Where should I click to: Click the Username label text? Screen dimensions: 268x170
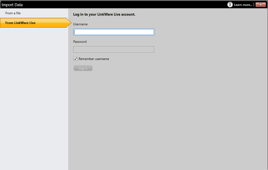[80, 24]
